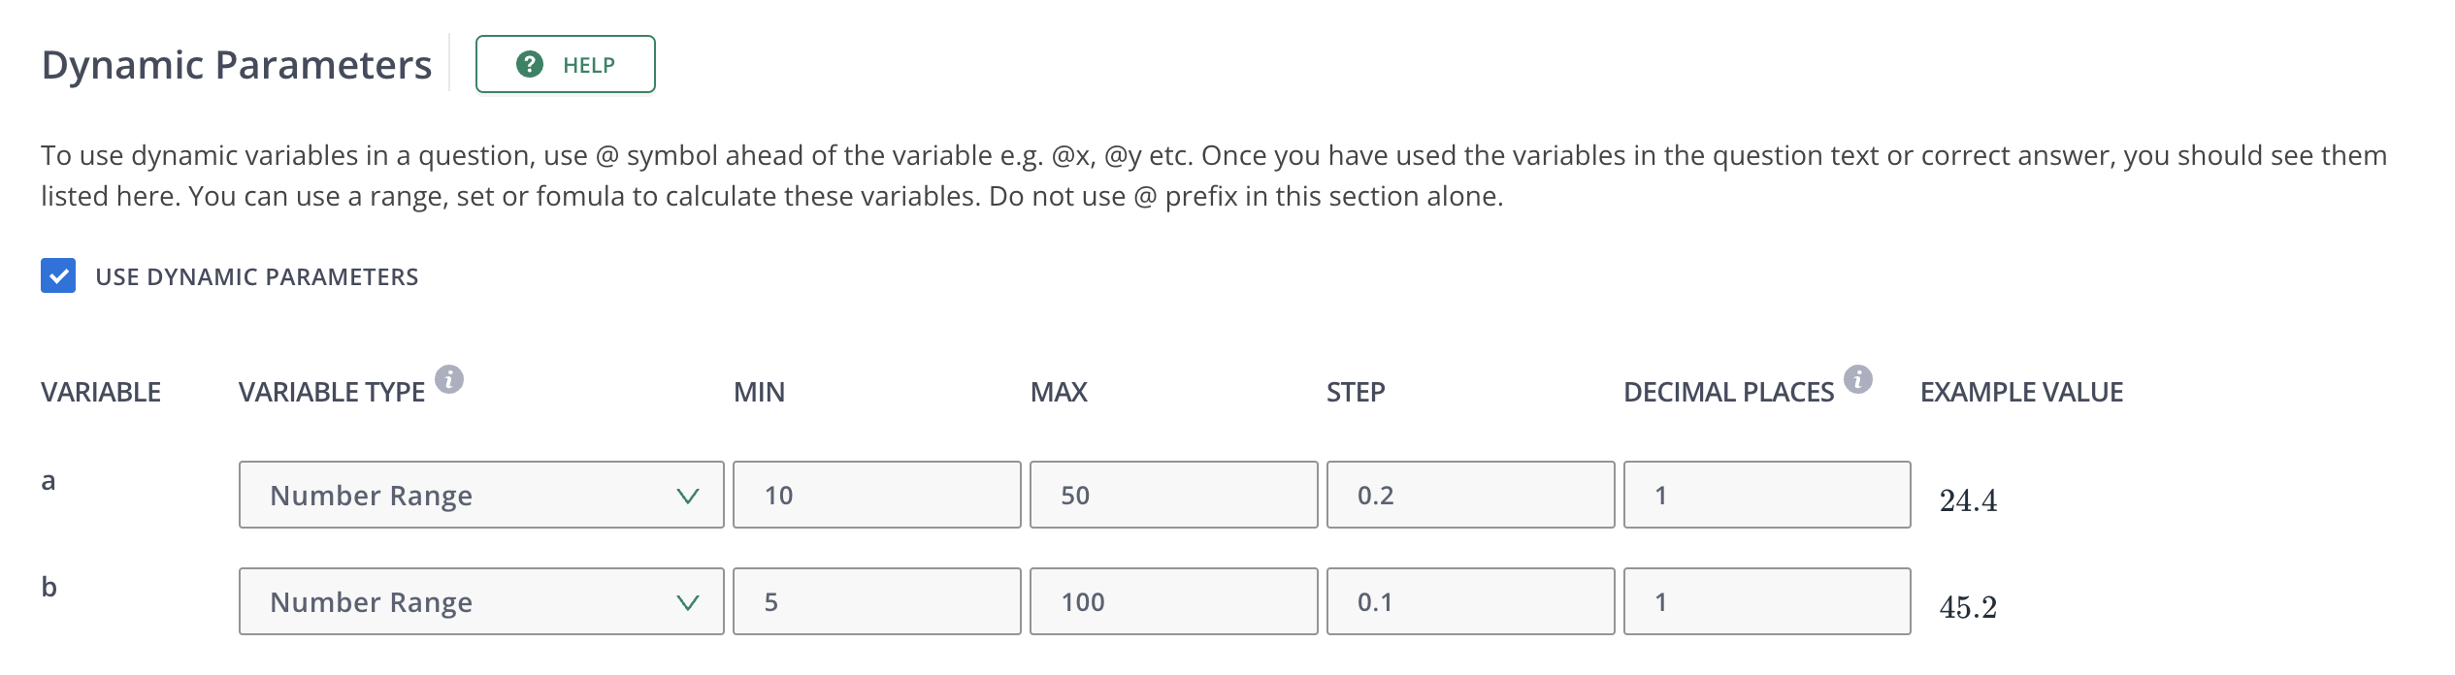Disable the USE DYNAMIC PARAMETERS checkbox
Viewport: 2455px width, 675px height.
pos(57,276)
